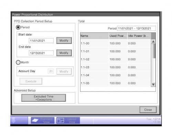
Task: Click the Standard View icon
Action: tap(35, 120)
